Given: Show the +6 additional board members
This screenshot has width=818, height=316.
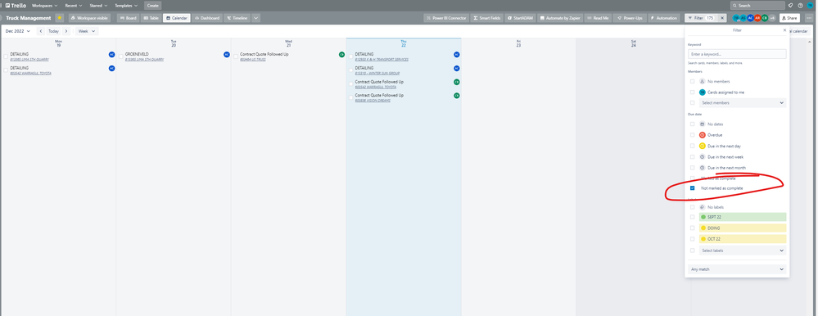Looking at the screenshot, I should [772, 18].
